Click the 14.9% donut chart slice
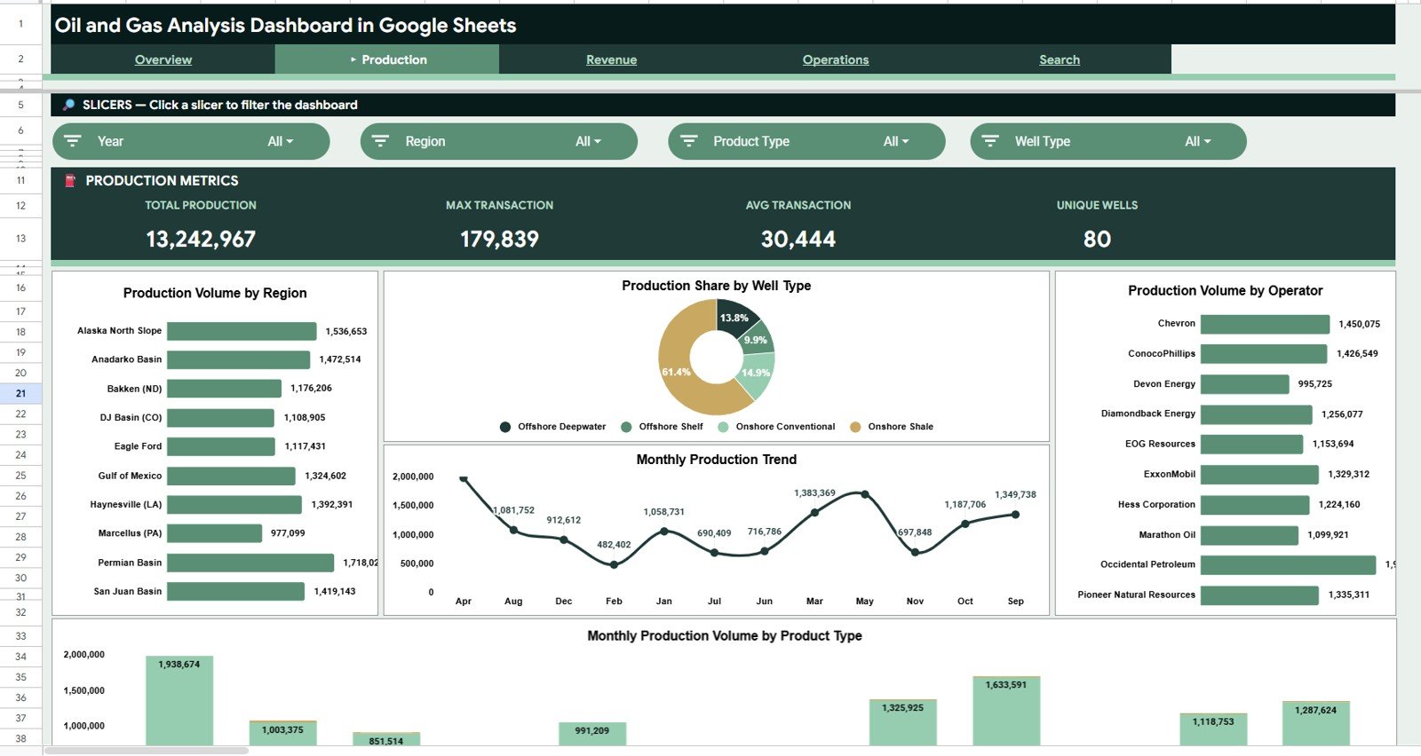The width and height of the screenshot is (1421, 756). click(x=757, y=374)
